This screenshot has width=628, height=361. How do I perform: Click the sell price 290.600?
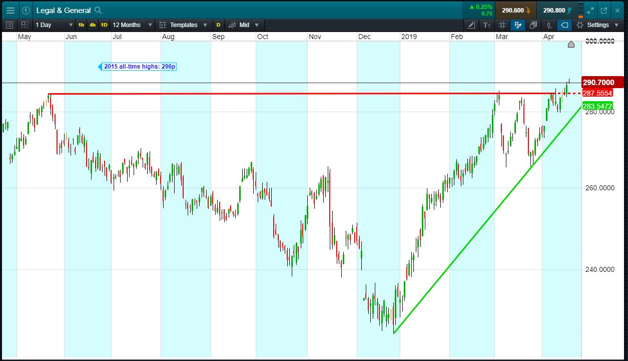pyautogui.click(x=516, y=10)
